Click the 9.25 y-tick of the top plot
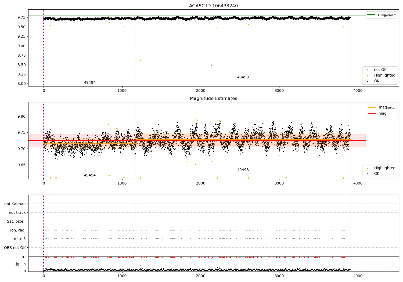The image size is (403, 282). (x=21, y=37)
